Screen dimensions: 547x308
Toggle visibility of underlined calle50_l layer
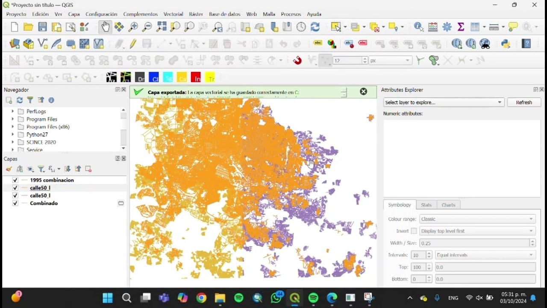[15, 188]
